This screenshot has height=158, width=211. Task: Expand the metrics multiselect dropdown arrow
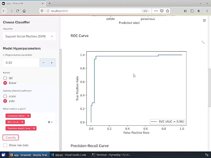click(x=52, y=122)
